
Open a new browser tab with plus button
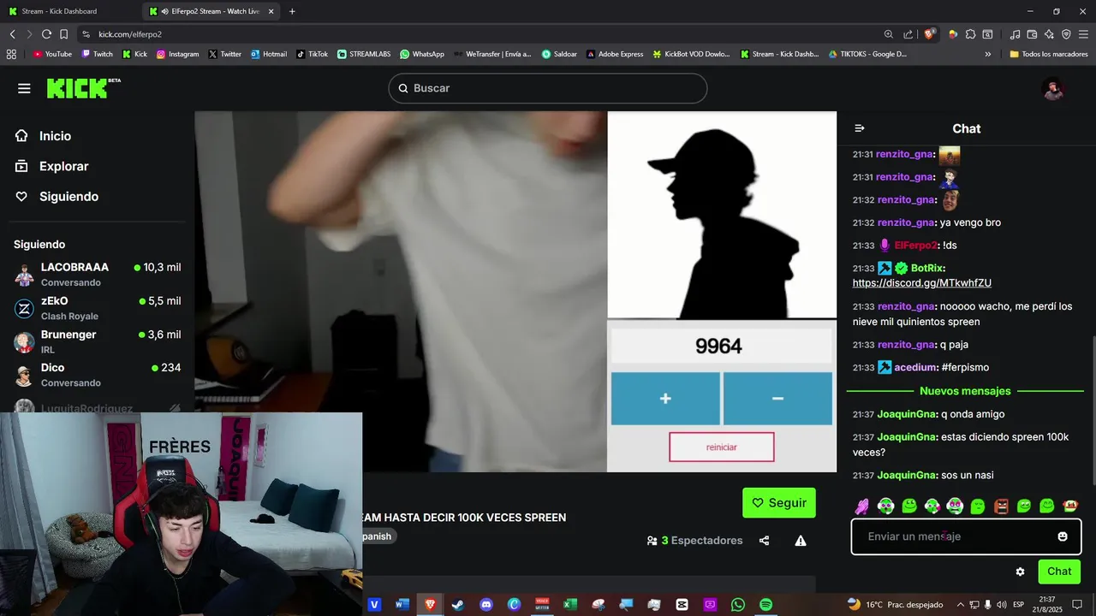[292, 11]
